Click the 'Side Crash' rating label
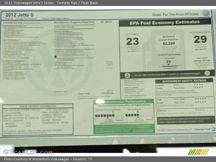Image resolution: width=216 pixels, height=162 pixels. [x=160, y=101]
